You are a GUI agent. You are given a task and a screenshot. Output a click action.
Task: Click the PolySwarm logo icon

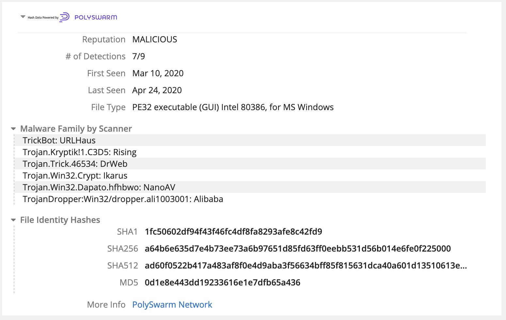(65, 17)
